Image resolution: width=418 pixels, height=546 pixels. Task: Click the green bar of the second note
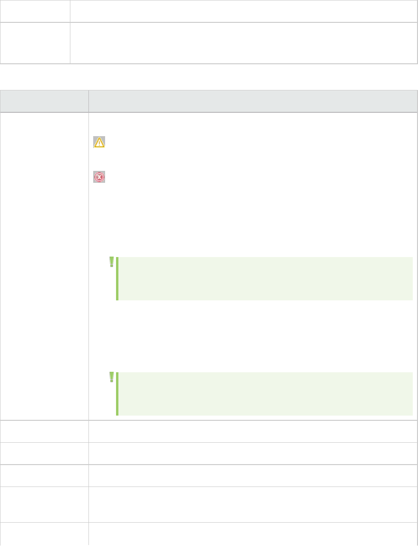click(x=117, y=394)
